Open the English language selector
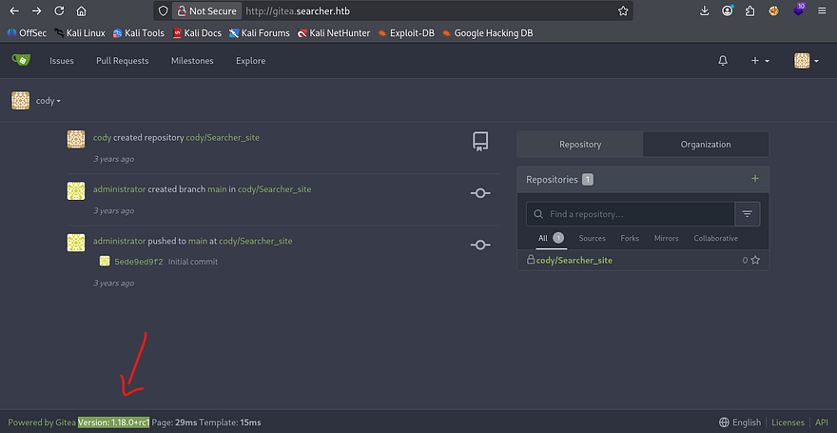Screen dimensions: 837x433 pos(740,423)
